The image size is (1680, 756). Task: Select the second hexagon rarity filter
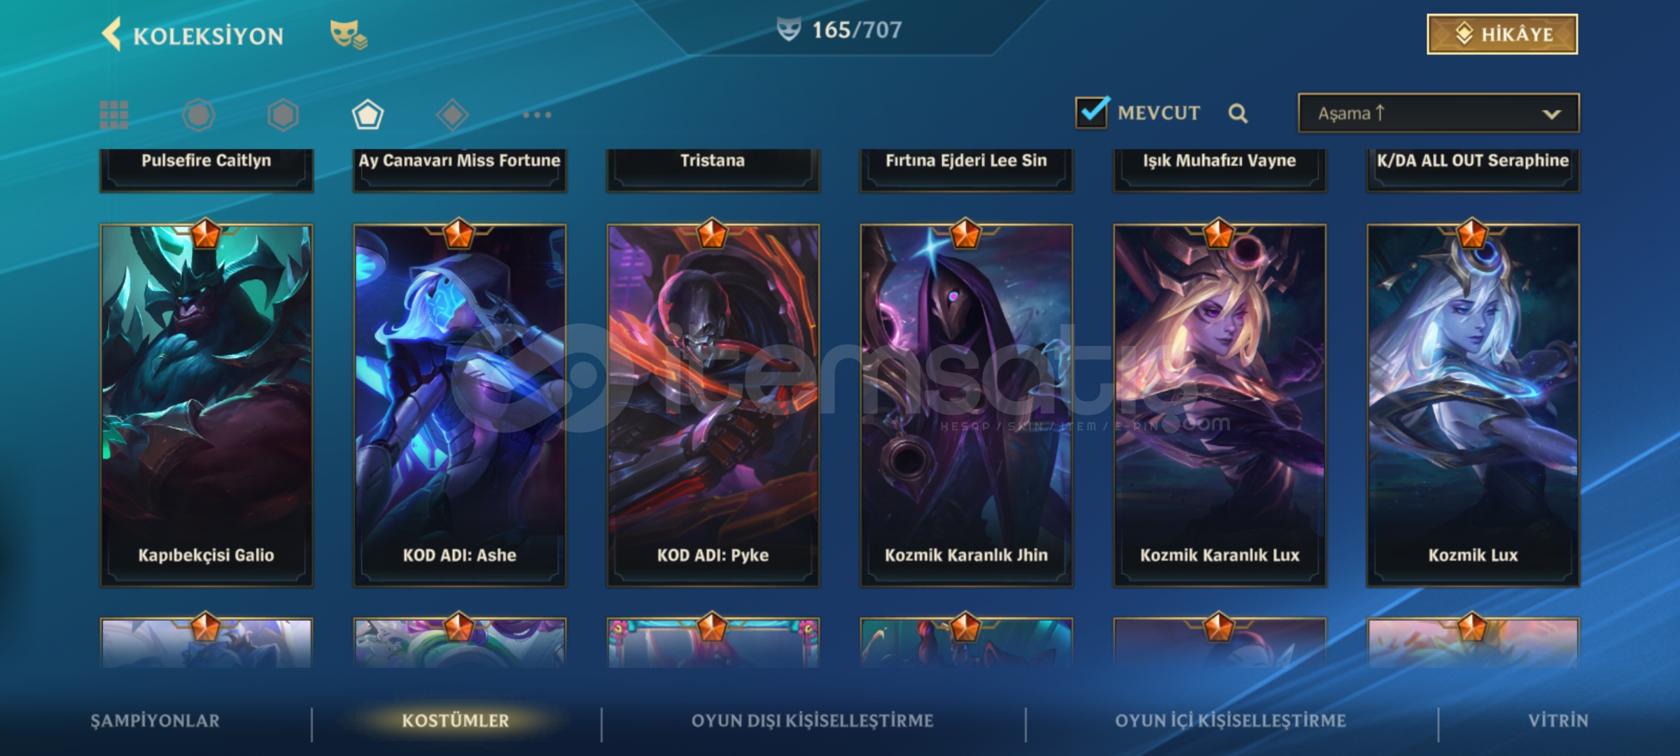[x=283, y=115]
